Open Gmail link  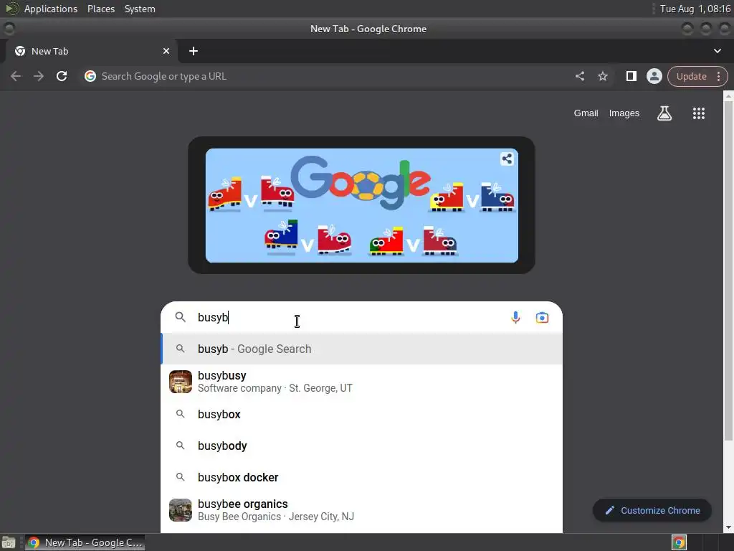[x=586, y=113]
